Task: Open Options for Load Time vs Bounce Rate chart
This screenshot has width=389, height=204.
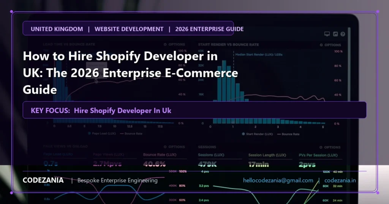Action: point(174,44)
